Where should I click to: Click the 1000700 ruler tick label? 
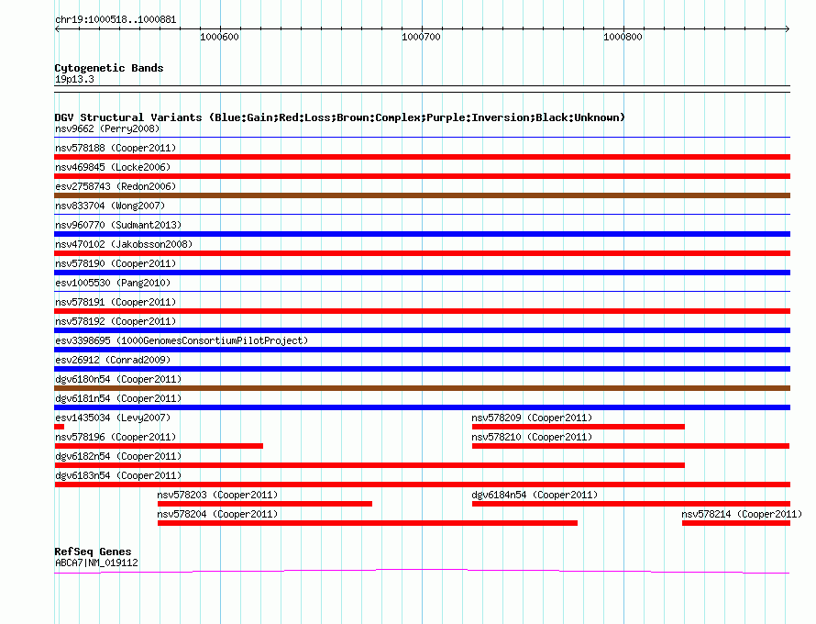tap(421, 37)
